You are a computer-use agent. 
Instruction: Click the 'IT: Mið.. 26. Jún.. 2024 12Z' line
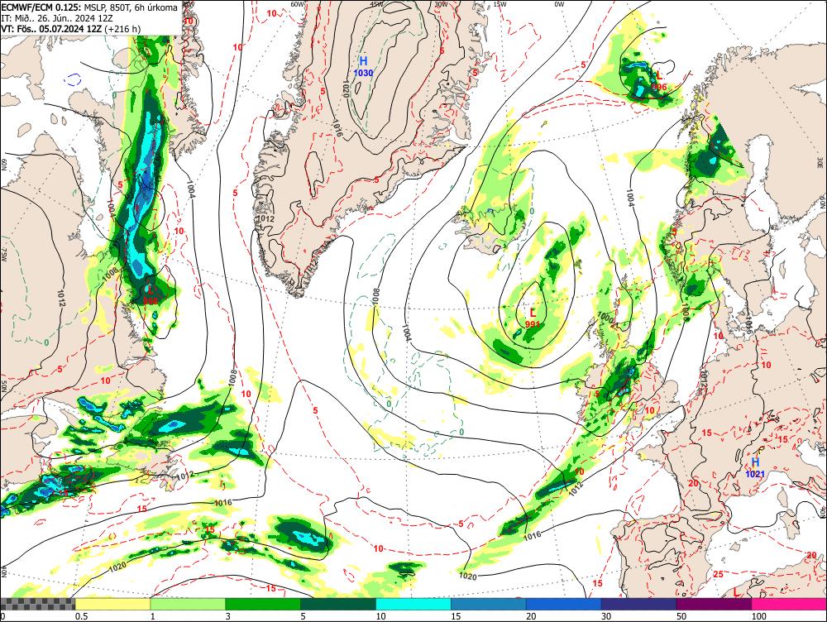pos(59,18)
